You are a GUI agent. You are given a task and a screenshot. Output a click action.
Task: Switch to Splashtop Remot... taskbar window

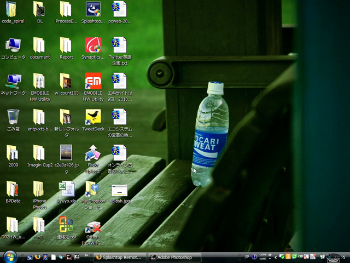(120, 258)
